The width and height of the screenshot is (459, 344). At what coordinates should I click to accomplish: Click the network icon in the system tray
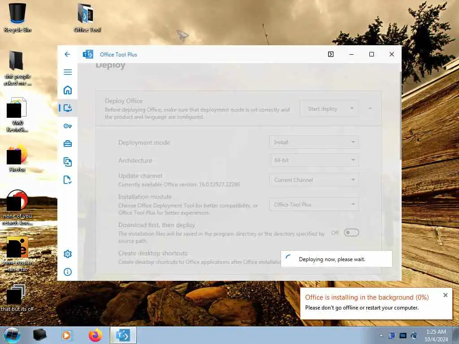coord(414,335)
